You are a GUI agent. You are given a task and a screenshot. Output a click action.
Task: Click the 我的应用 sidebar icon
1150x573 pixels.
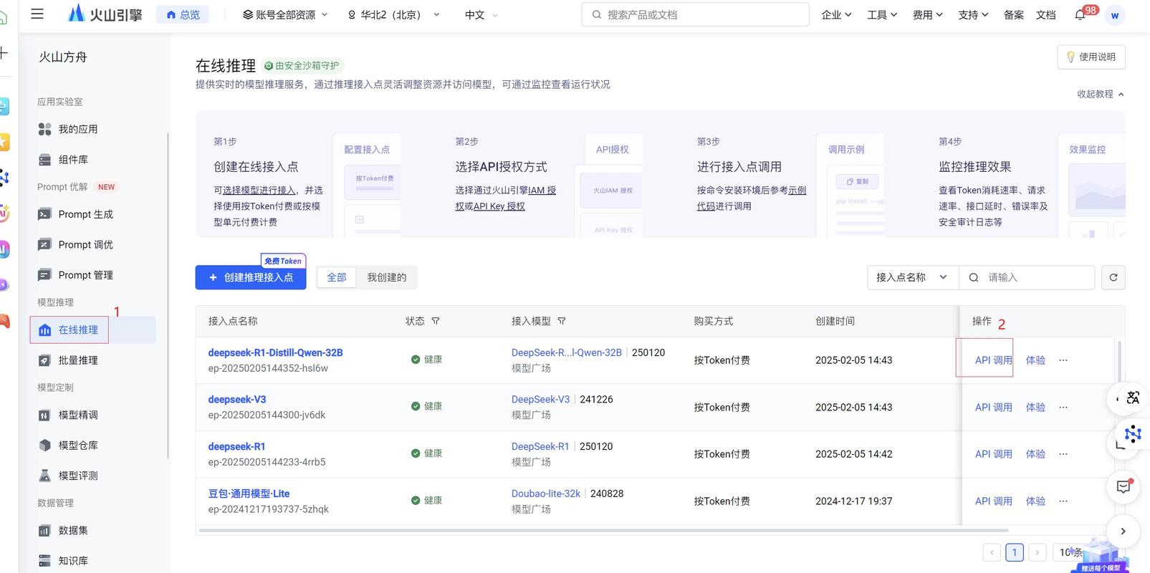[44, 129]
